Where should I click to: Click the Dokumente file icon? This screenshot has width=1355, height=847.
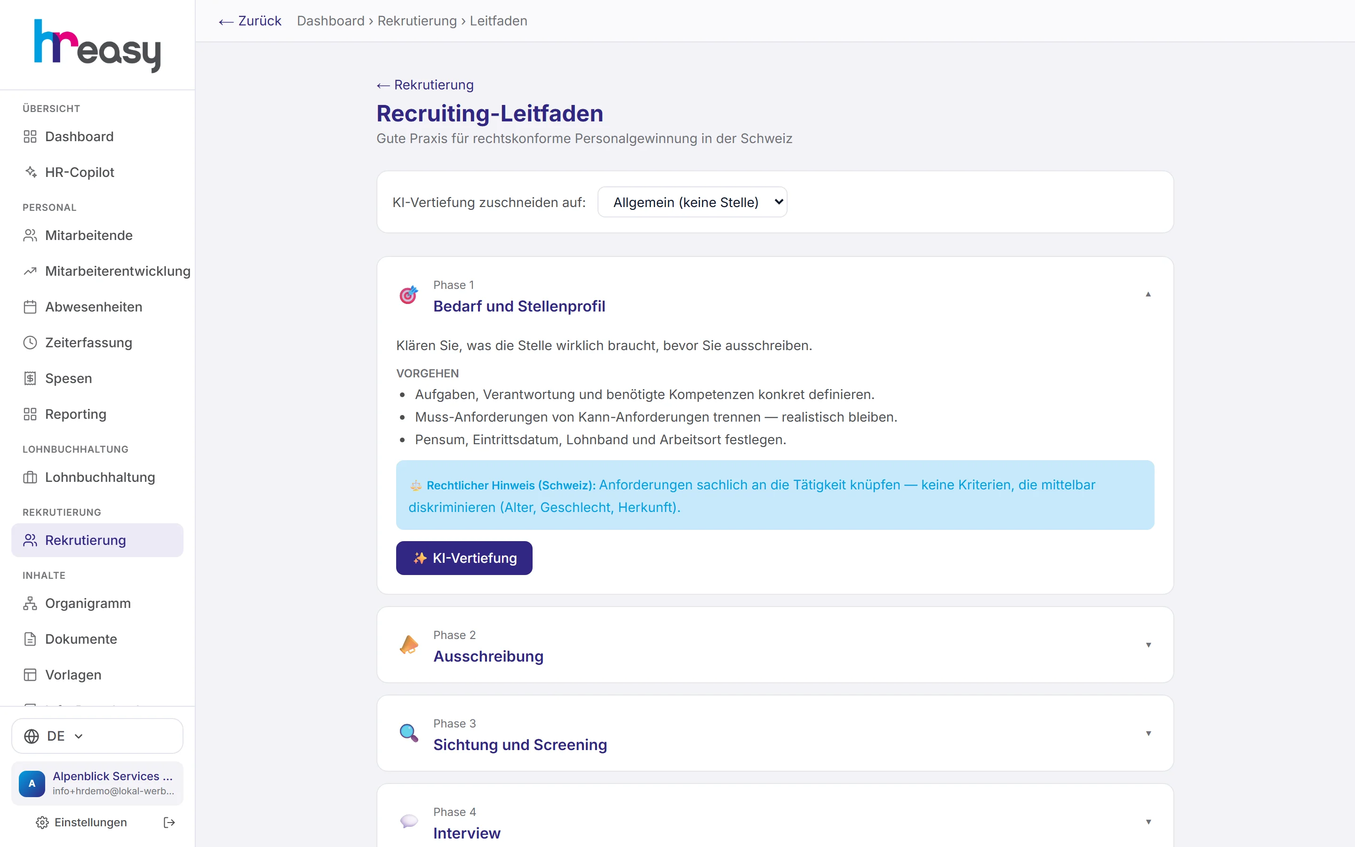[30, 639]
